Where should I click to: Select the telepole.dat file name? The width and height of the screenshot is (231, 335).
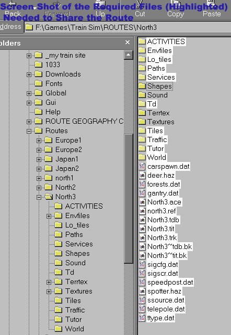[x=166, y=309]
